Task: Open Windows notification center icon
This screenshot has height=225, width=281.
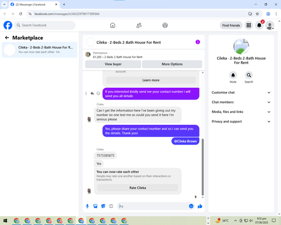Action: (274, 220)
